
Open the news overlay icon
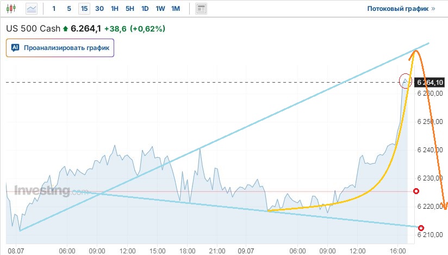pyautogui.click(x=201, y=9)
